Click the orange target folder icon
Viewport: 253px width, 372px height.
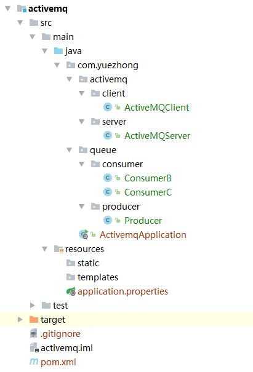click(x=34, y=319)
